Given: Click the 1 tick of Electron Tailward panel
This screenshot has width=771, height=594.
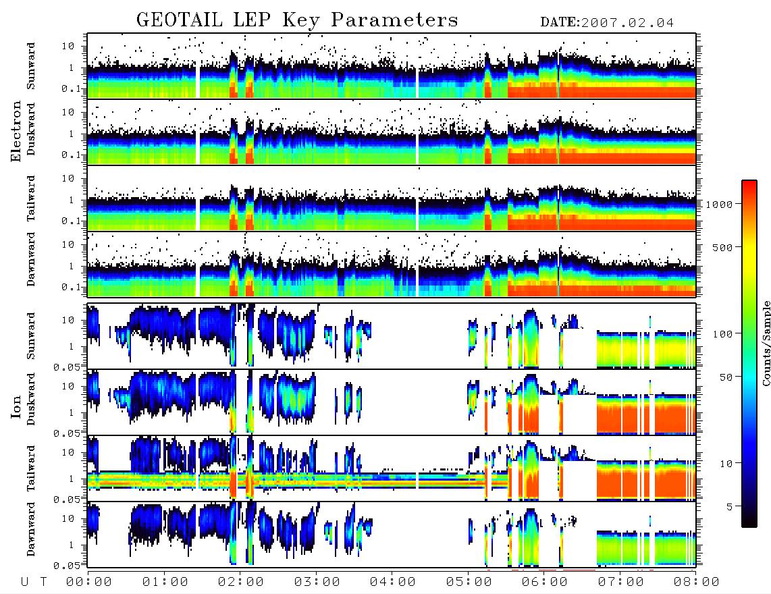Looking at the screenshot, I should tap(71, 200).
